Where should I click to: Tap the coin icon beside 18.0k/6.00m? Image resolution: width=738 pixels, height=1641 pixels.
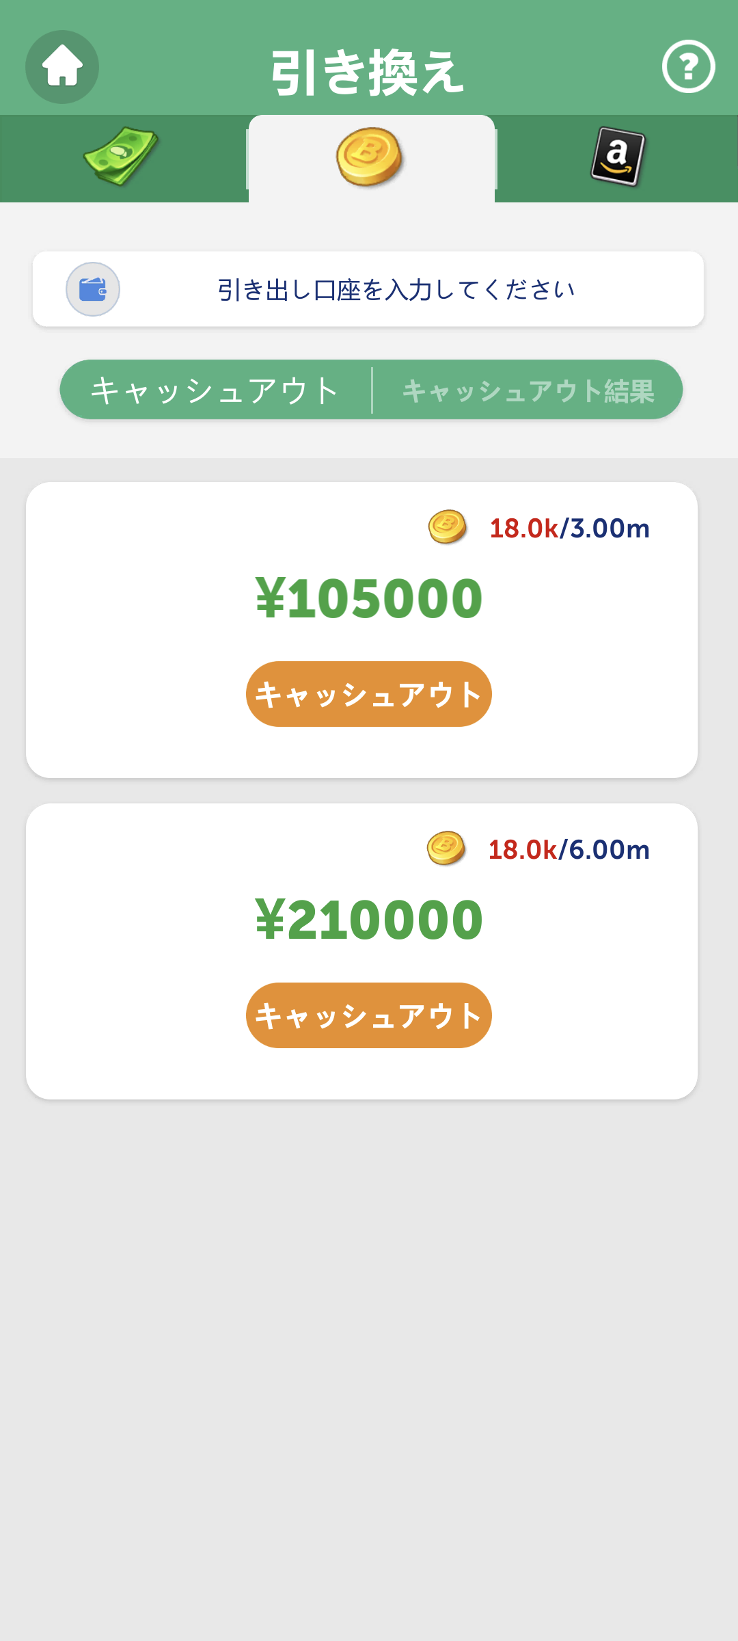click(x=446, y=849)
